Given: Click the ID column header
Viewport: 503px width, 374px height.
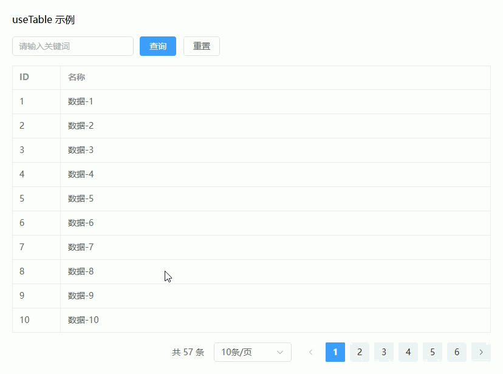Looking at the screenshot, I should 24,77.
